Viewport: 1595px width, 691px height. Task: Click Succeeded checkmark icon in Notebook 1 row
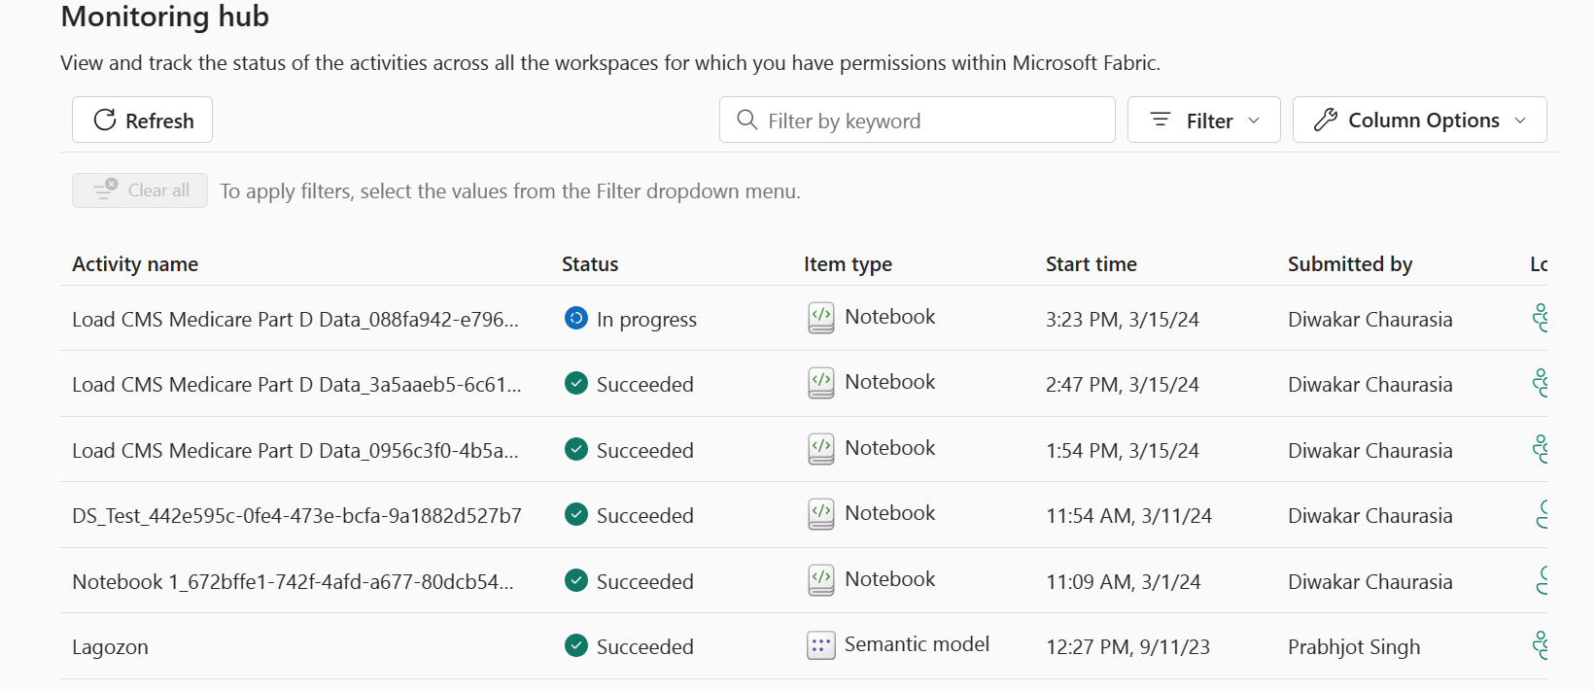click(576, 580)
